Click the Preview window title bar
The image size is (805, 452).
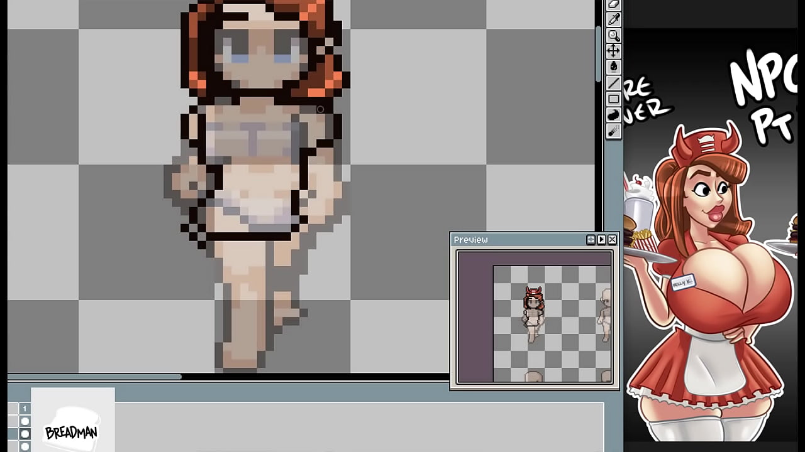pos(516,240)
